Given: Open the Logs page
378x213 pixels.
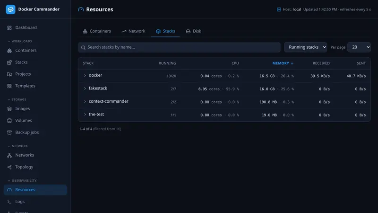Looking at the screenshot, I should [35, 202].
